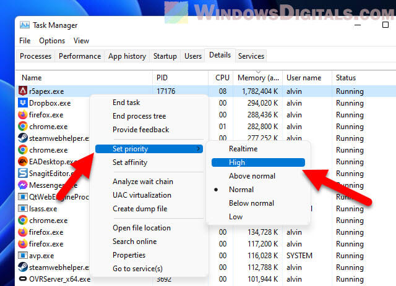This screenshot has width=396, height=286.
Task: Toggle UAC virtualization
Action: tap(149, 195)
